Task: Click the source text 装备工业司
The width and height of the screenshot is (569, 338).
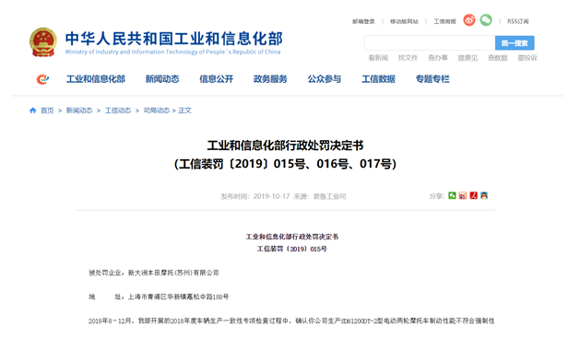Action: pos(329,196)
